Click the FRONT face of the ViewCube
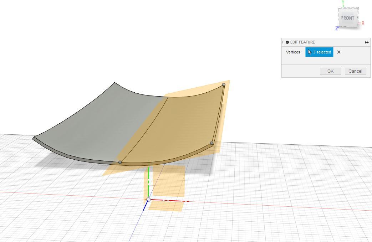Screen dimensions: 372x242 (x=347, y=18)
